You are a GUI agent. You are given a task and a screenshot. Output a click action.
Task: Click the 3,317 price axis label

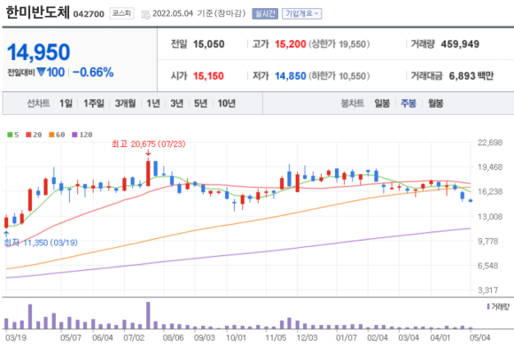click(488, 290)
